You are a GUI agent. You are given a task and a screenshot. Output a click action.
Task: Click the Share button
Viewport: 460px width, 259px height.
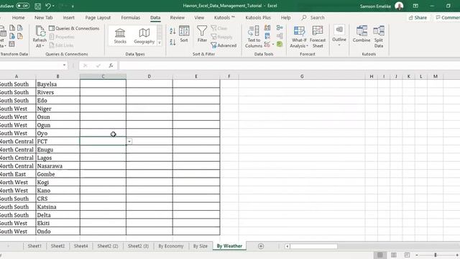coord(418,17)
